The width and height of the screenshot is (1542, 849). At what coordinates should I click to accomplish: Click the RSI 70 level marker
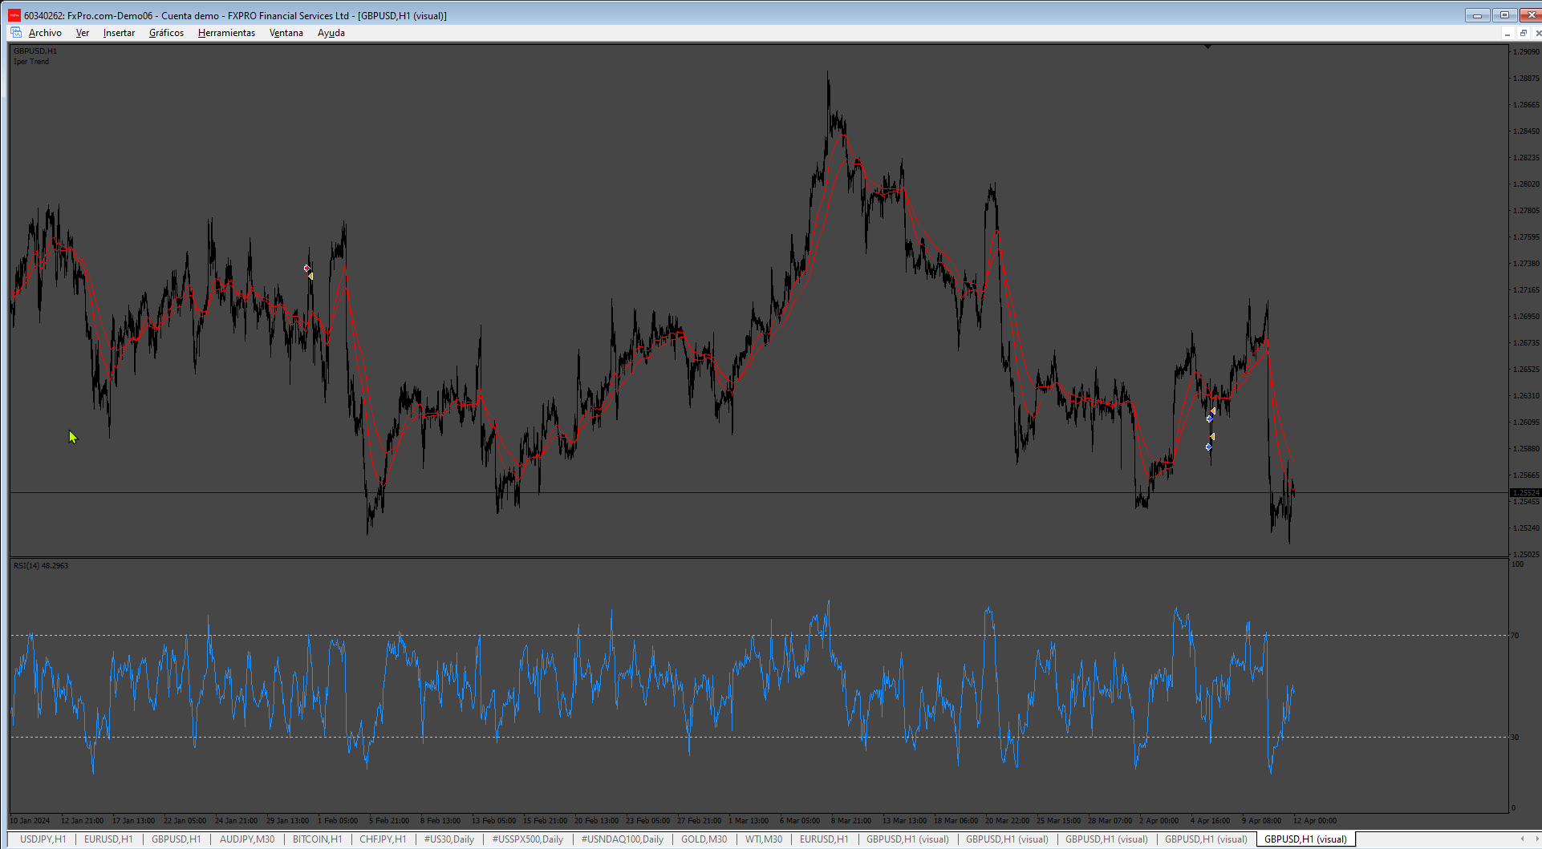click(1515, 636)
